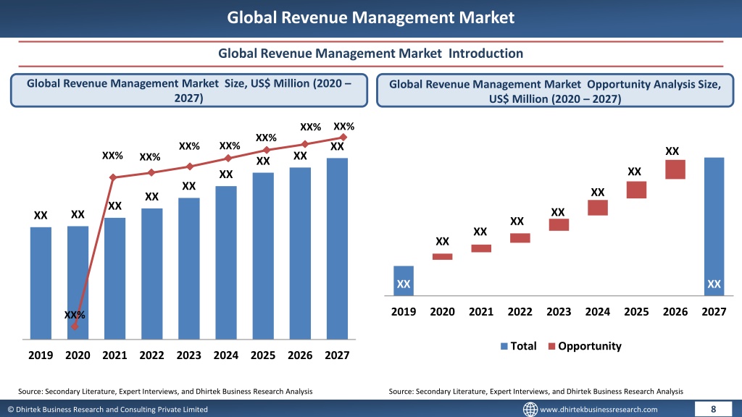Viewport: 742px width, 417px height.
Task: Select the 2027 Total bar in right chart
Action: click(714, 227)
